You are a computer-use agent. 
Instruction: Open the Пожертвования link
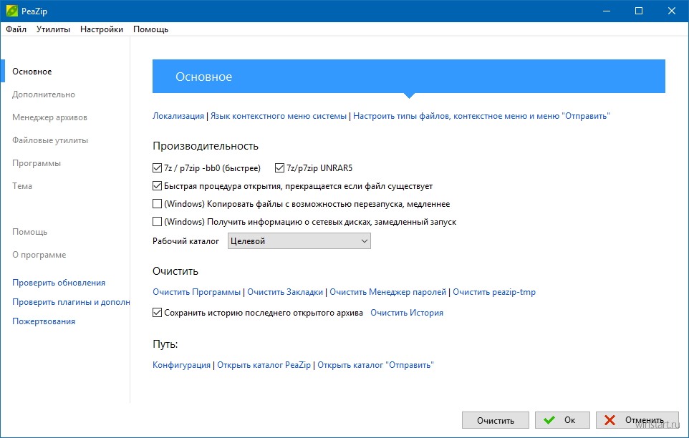click(44, 321)
